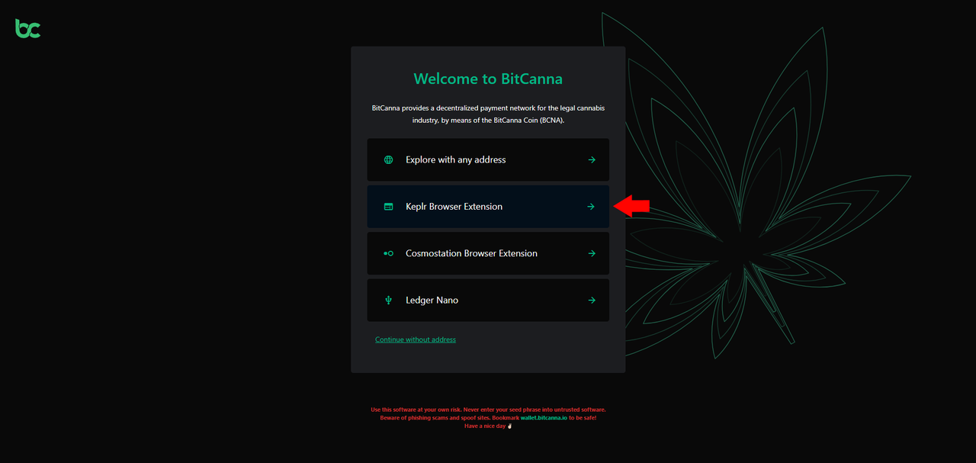The height and width of the screenshot is (463, 976).
Task: Click the wallet icon beside Keplr Browser Extension
Action: pos(389,207)
